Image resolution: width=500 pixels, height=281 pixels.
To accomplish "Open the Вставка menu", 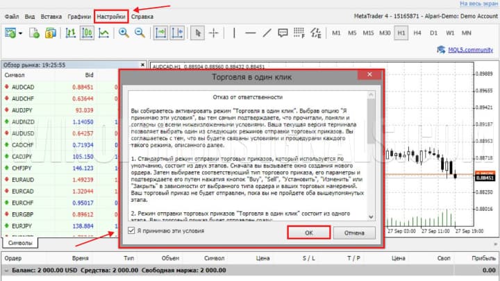I will point(51,17).
